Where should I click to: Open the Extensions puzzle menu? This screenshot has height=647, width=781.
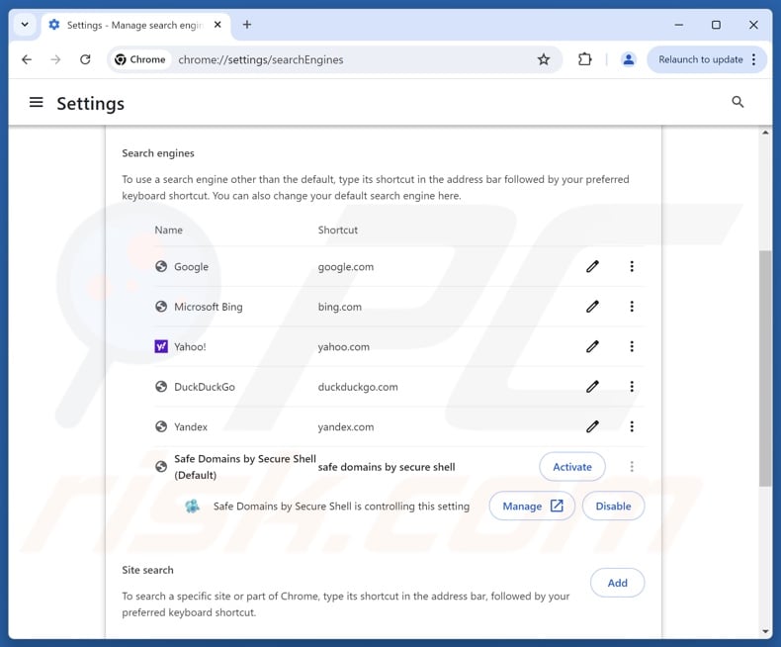coord(584,59)
